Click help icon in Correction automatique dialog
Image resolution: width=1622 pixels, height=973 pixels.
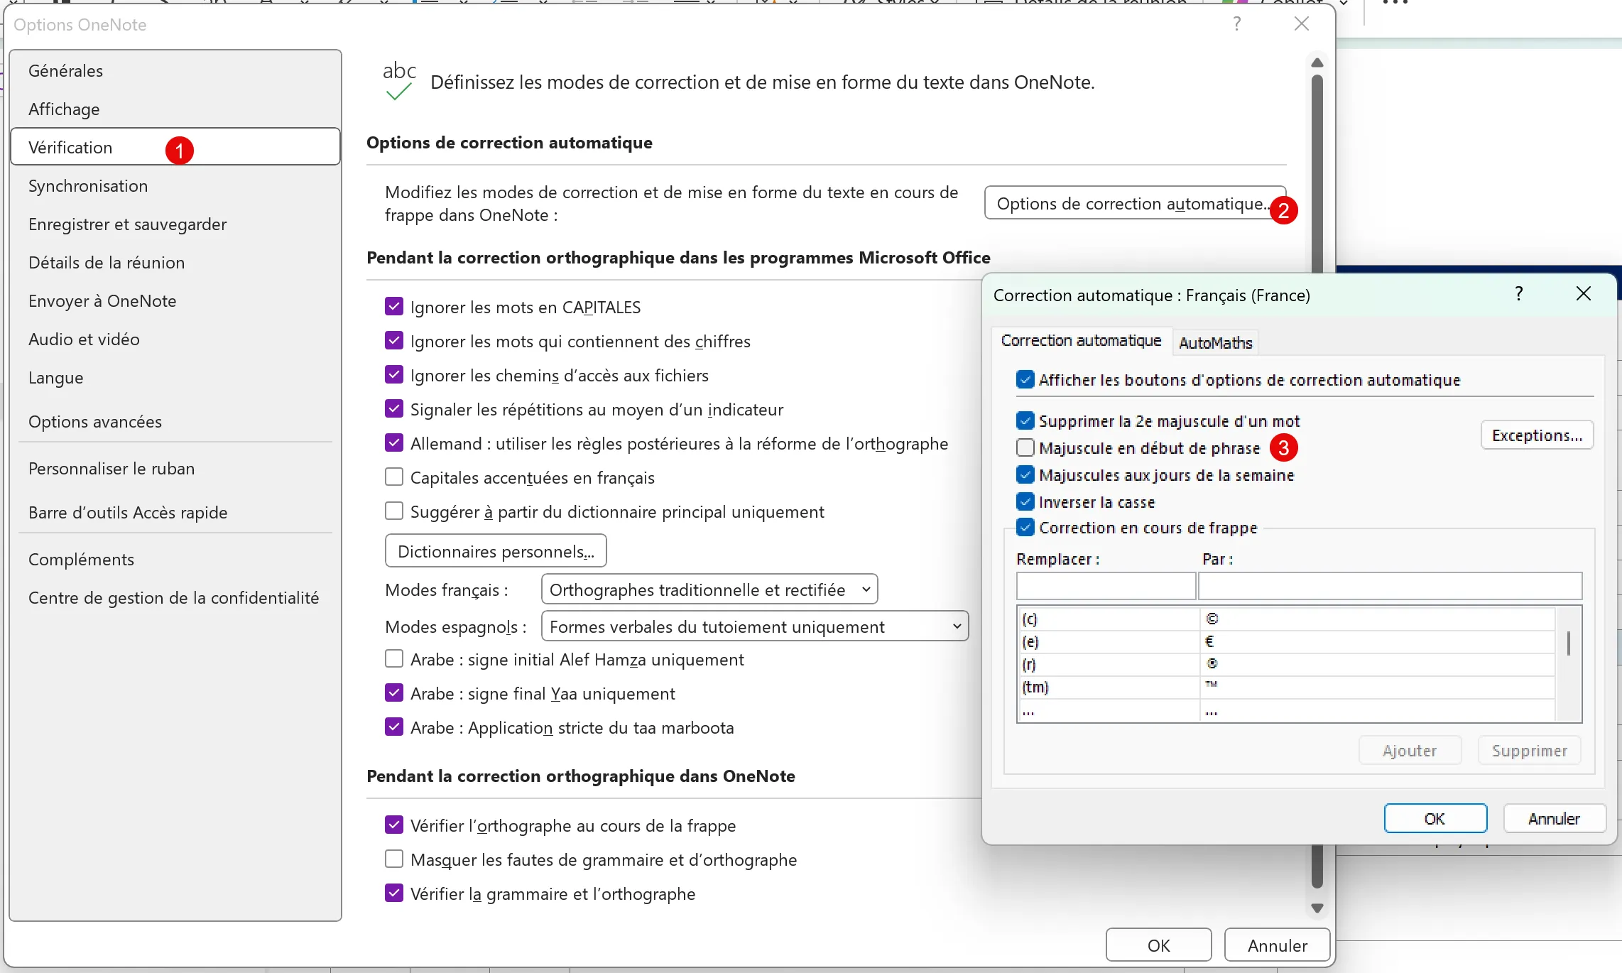pos(1518,294)
